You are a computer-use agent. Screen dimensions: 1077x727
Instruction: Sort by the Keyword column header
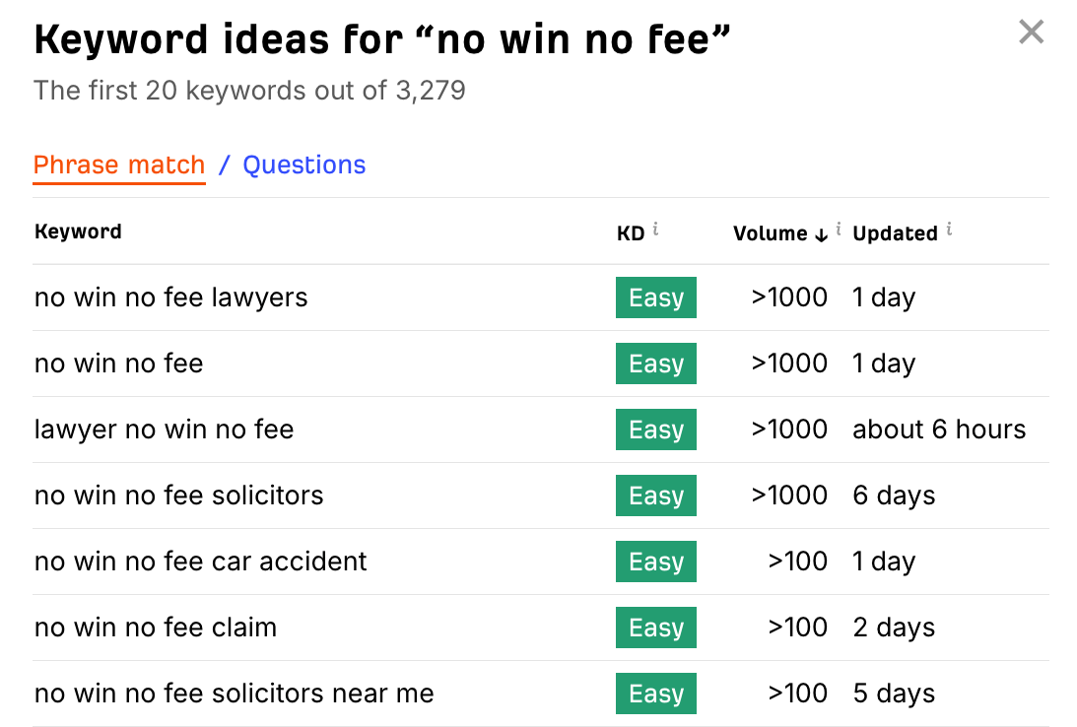[78, 231]
